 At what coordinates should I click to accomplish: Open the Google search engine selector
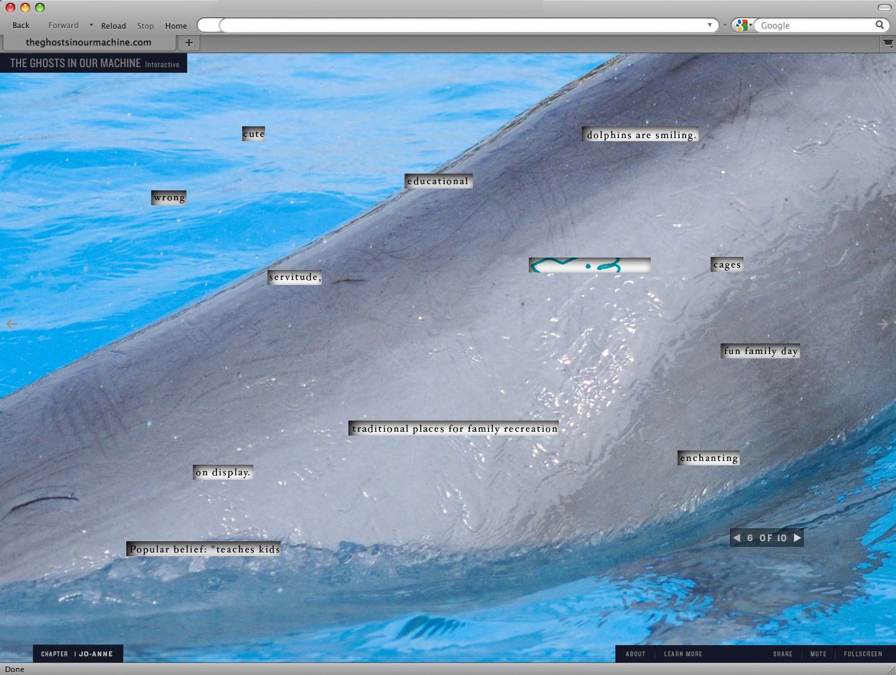pyautogui.click(x=743, y=26)
